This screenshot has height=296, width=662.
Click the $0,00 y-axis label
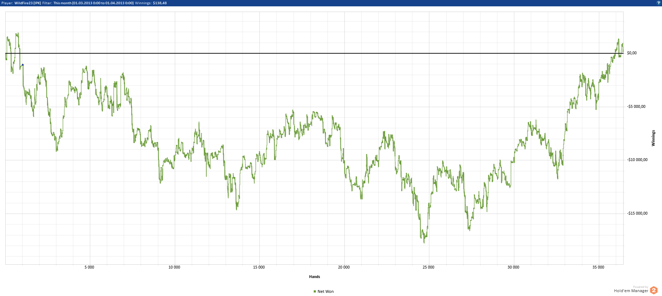[x=632, y=53]
